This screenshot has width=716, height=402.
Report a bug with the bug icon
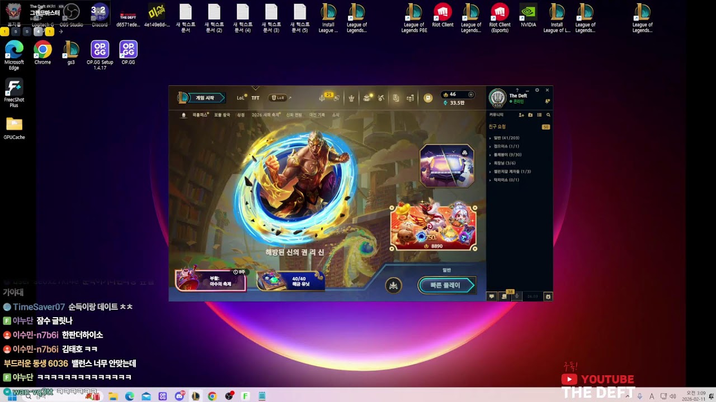click(x=548, y=296)
